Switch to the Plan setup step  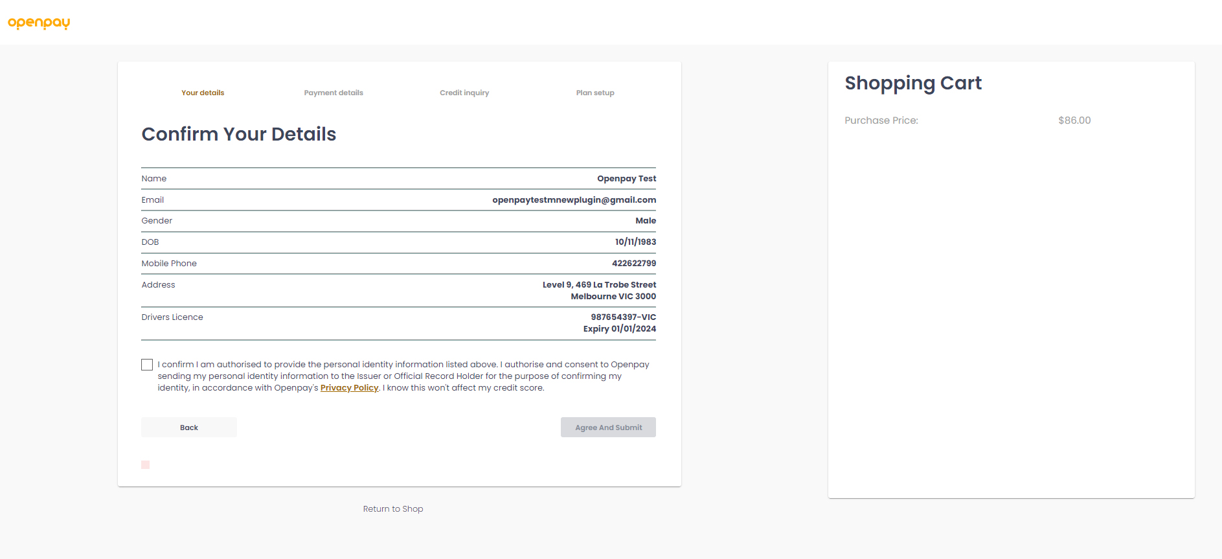coord(595,93)
